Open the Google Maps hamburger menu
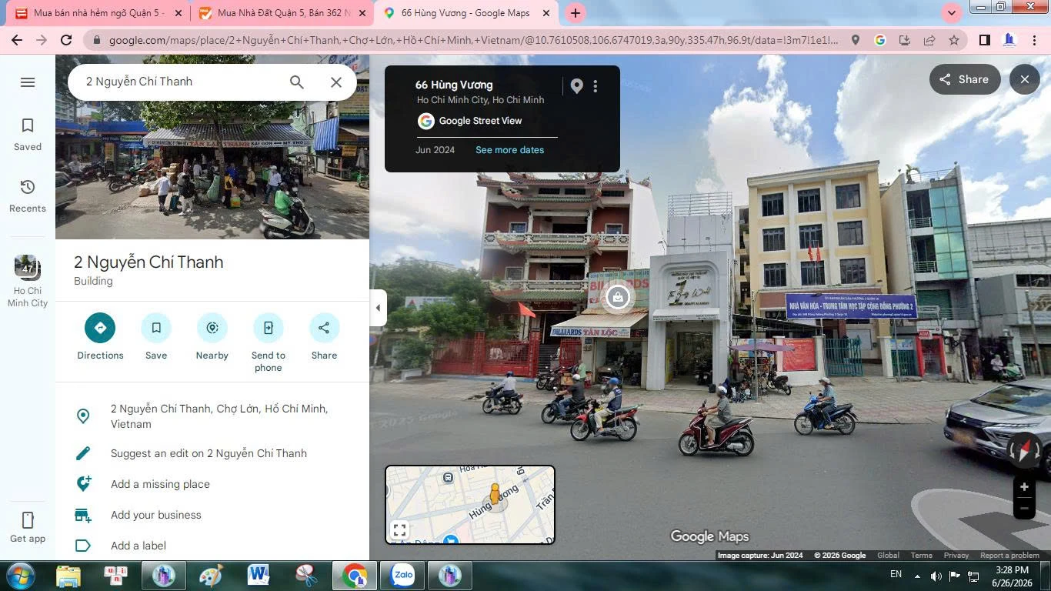Image resolution: width=1051 pixels, height=591 pixels. (x=28, y=82)
